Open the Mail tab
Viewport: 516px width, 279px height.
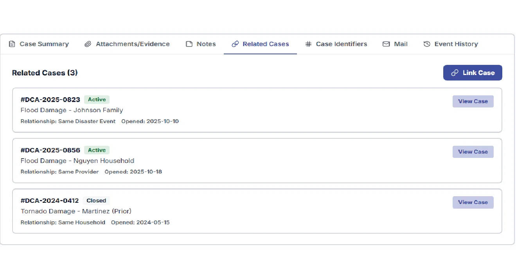[395, 44]
